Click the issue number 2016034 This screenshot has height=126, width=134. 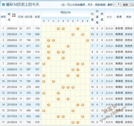[12, 110]
